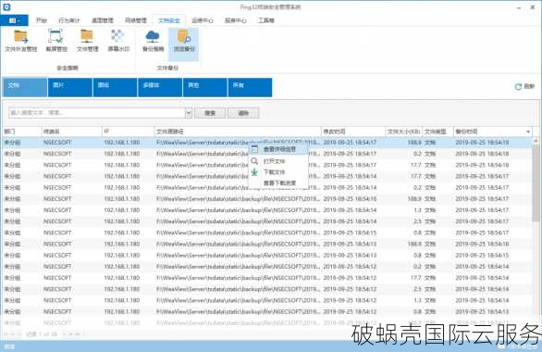This screenshot has height=352, width=542.
Task: Select the pictures (图片) category tab
Action: 70,87
